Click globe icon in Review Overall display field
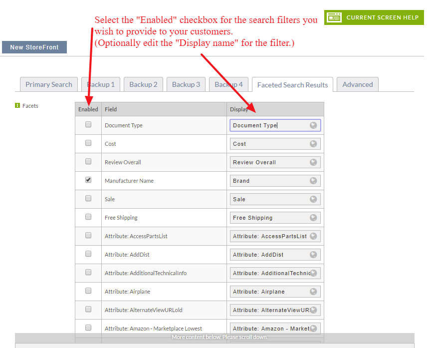The image size is (430, 348). 313,162
